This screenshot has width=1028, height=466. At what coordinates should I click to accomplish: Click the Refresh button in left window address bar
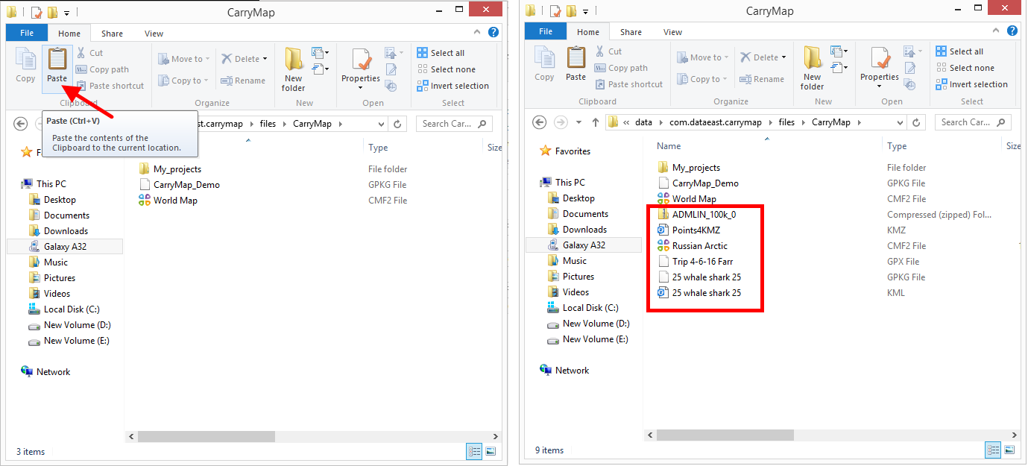[397, 124]
